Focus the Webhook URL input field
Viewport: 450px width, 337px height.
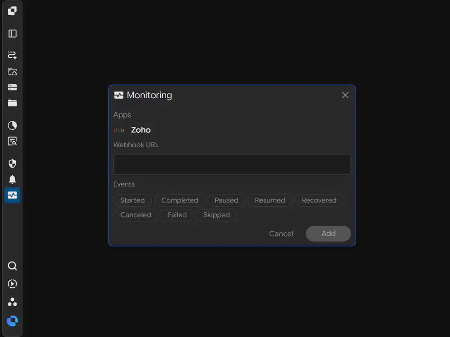tap(232, 165)
